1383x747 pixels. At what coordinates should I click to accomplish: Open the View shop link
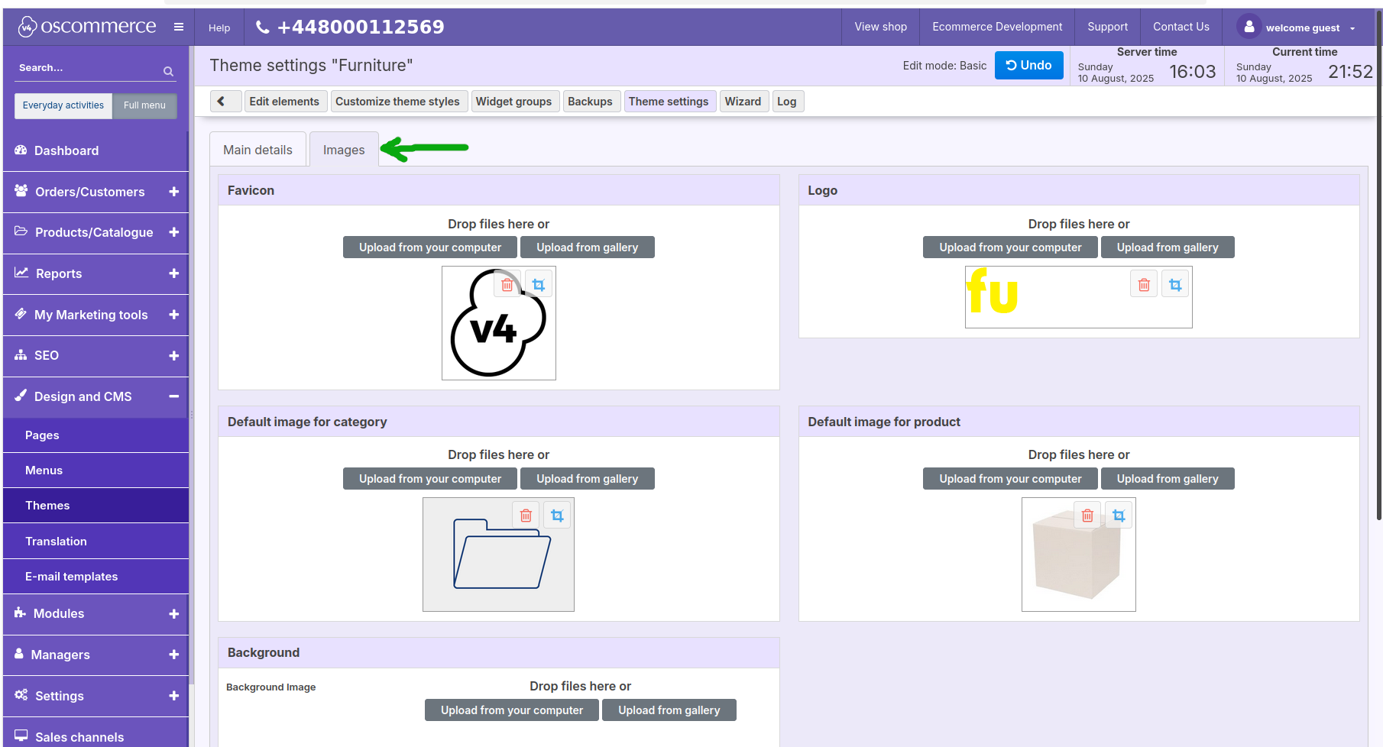point(880,27)
